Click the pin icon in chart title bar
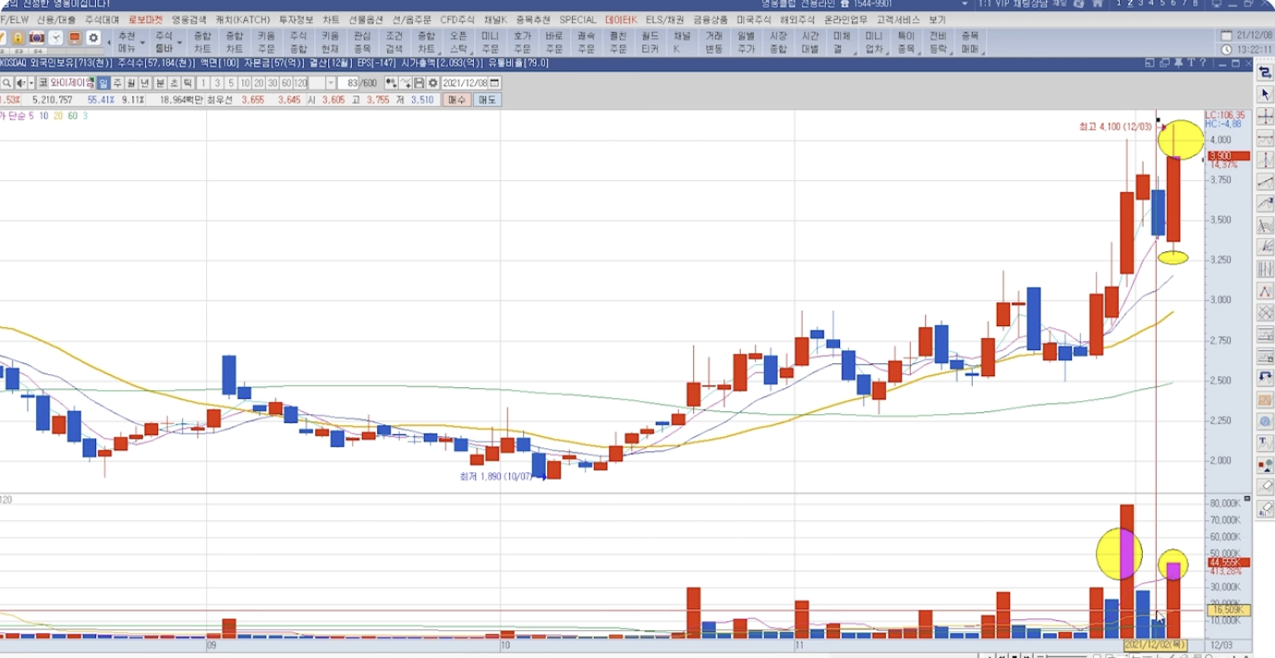1275x658 pixels. coord(1178,63)
